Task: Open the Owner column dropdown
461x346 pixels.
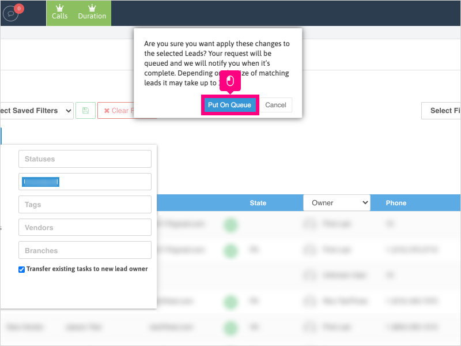Action: (337, 203)
